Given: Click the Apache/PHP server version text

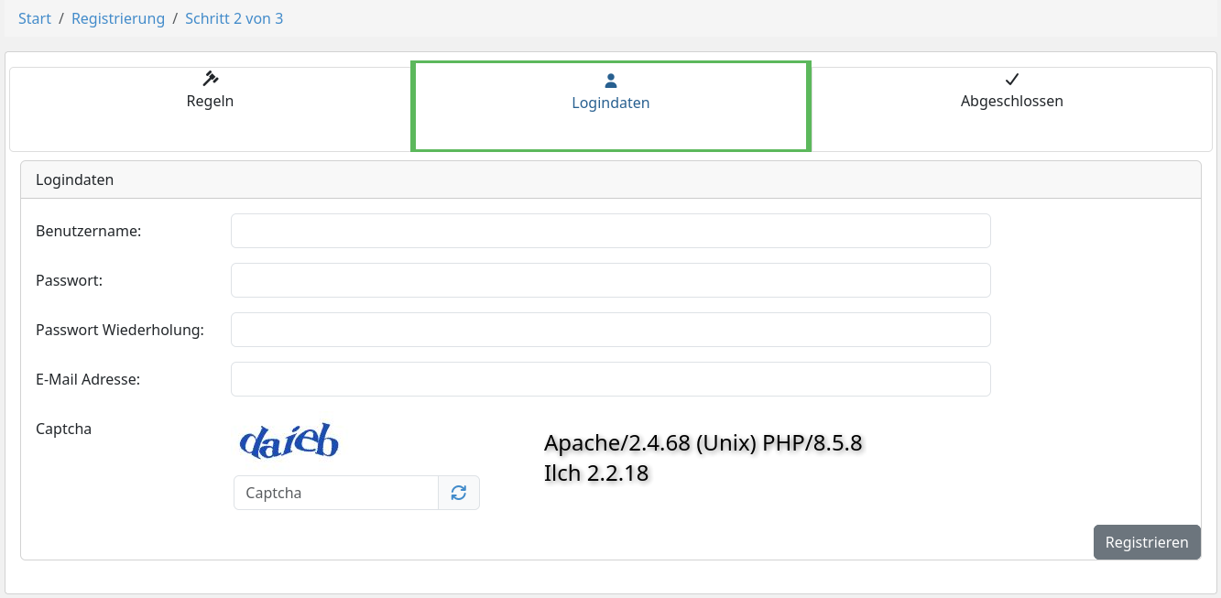Looking at the screenshot, I should tap(703, 443).
